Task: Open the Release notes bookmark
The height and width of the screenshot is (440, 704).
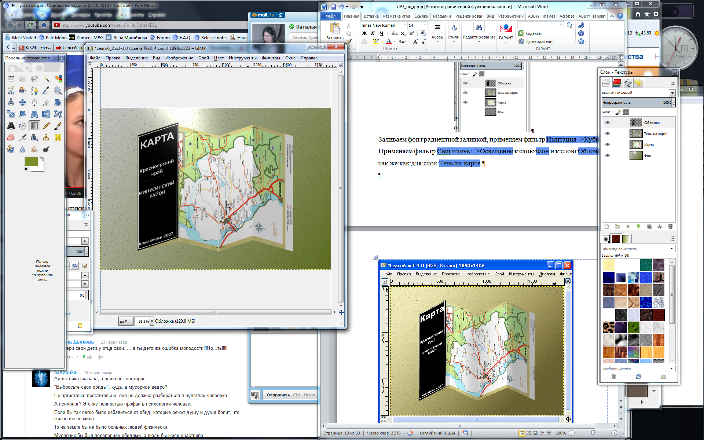Action: click(x=211, y=37)
